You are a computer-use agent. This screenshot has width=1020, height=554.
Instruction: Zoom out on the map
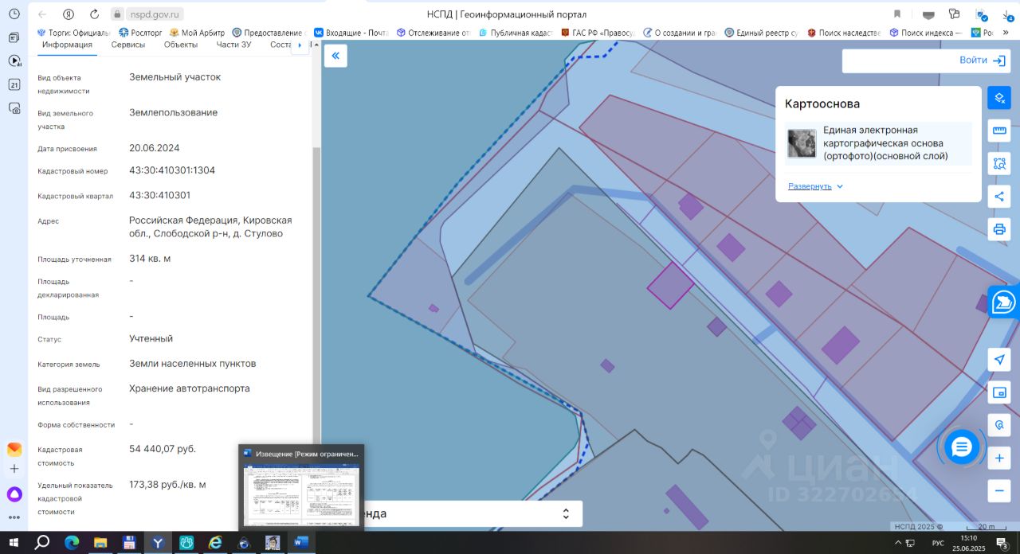point(999,491)
